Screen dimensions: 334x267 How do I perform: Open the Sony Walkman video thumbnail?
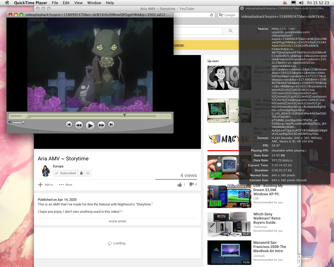coord(229,224)
